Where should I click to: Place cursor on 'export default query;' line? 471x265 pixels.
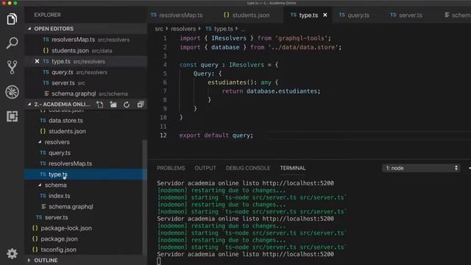pos(216,135)
